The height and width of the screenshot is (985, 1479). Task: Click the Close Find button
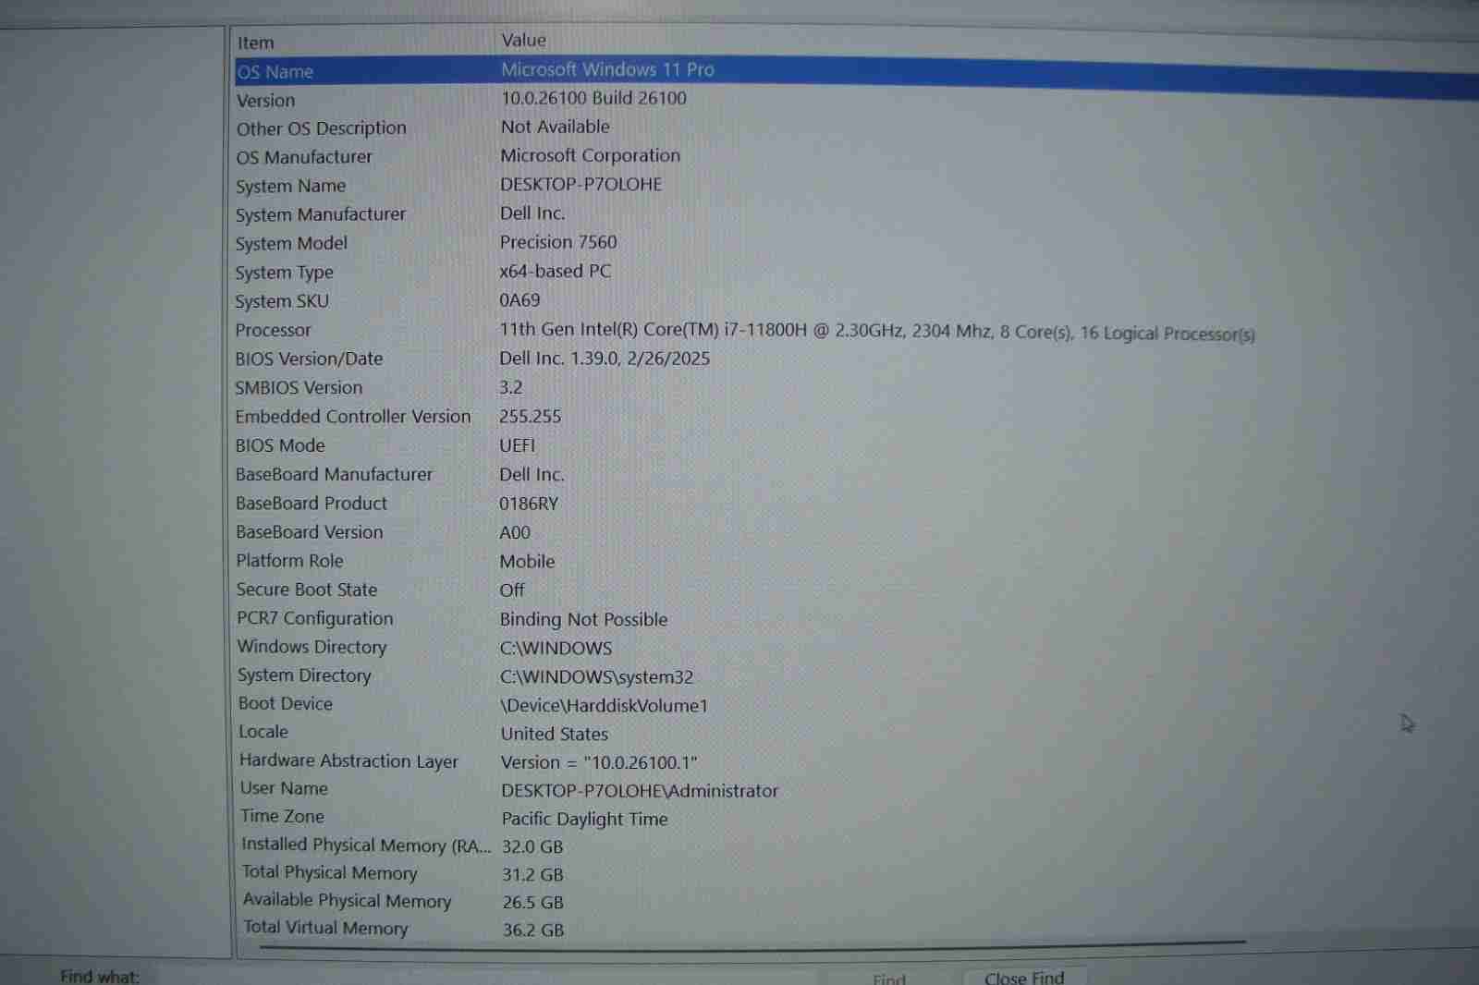[1023, 977]
